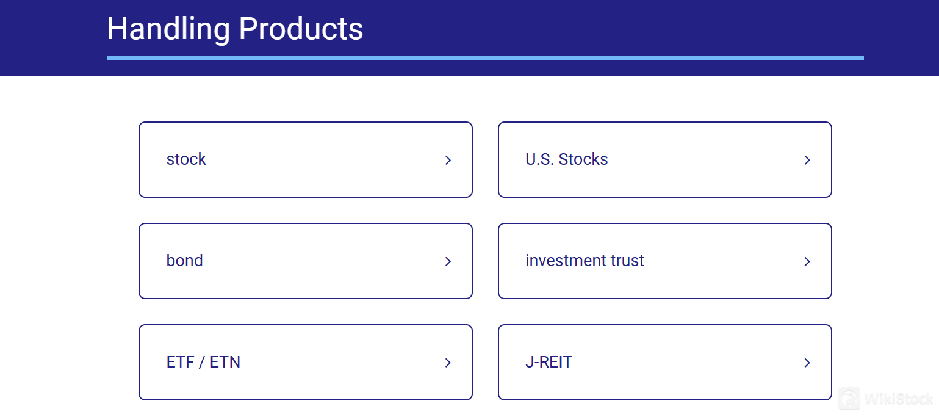Click the ETF / ETN card's chevron
The image size is (939, 420).
point(448,363)
